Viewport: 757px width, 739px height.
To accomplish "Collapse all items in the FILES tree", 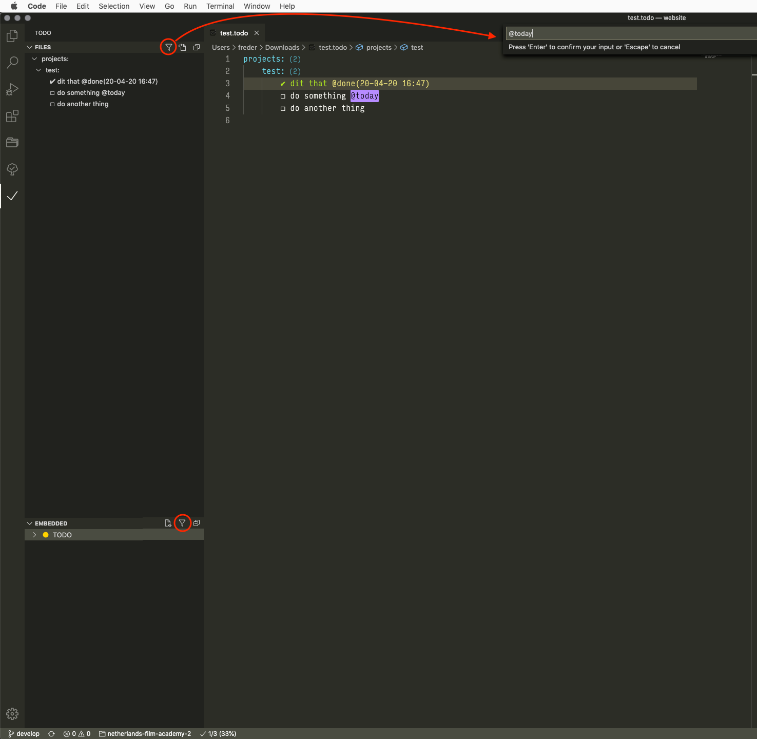I will click(x=197, y=47).
